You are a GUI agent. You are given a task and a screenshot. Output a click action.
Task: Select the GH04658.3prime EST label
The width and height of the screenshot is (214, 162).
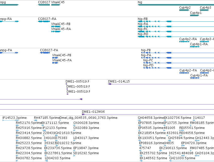tap(151, 118)
